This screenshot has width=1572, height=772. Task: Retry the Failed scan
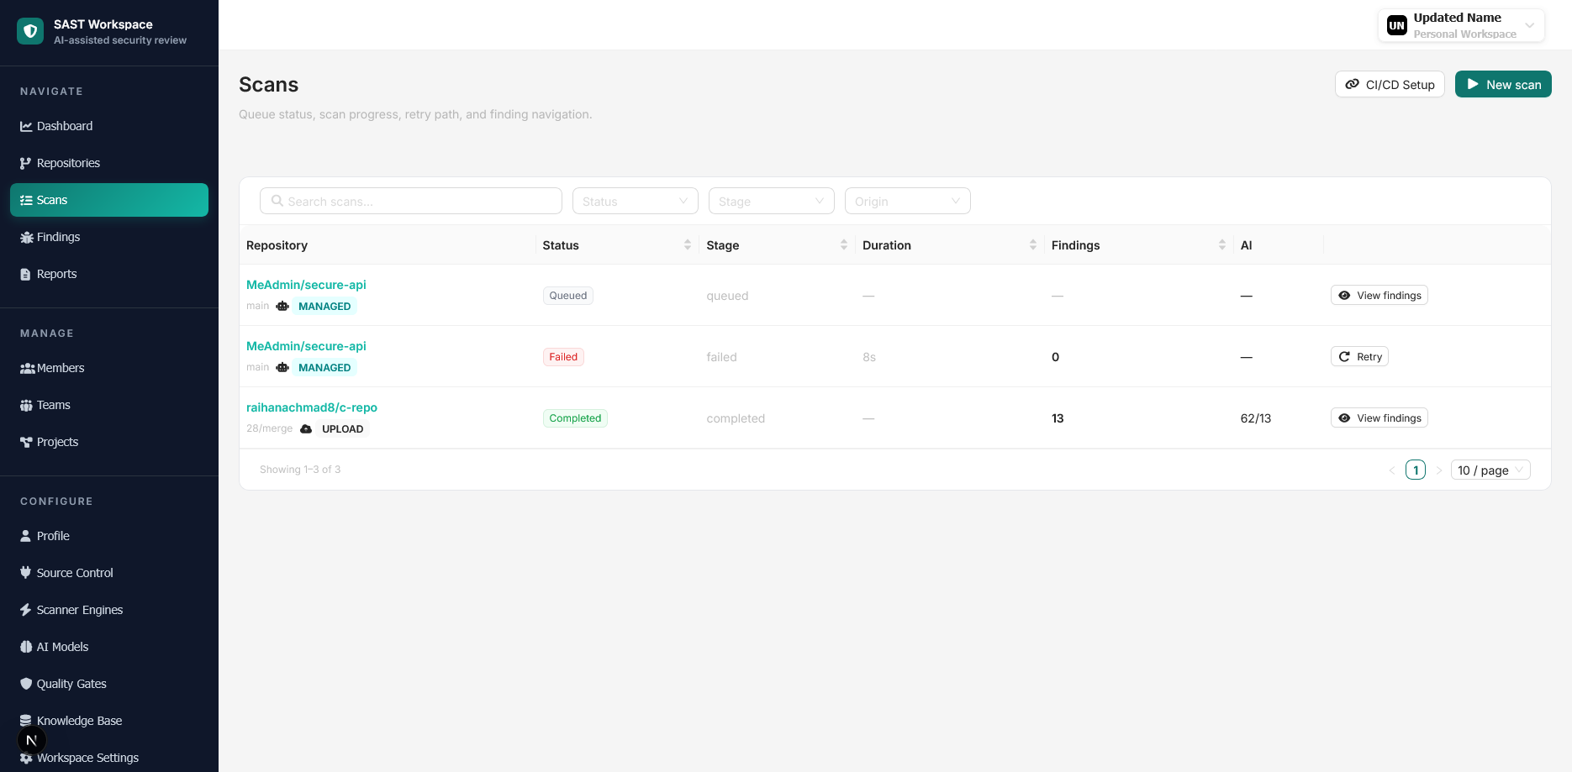tap(1359, 356)
